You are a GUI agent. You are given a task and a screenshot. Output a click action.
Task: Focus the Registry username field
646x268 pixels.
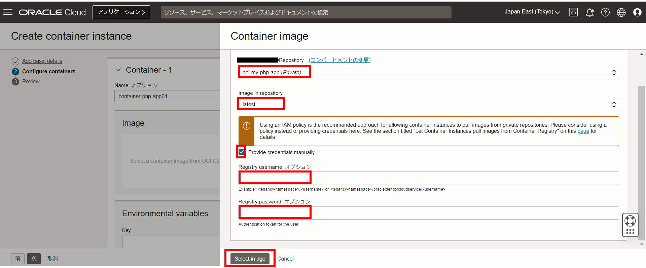click(428, 178)
